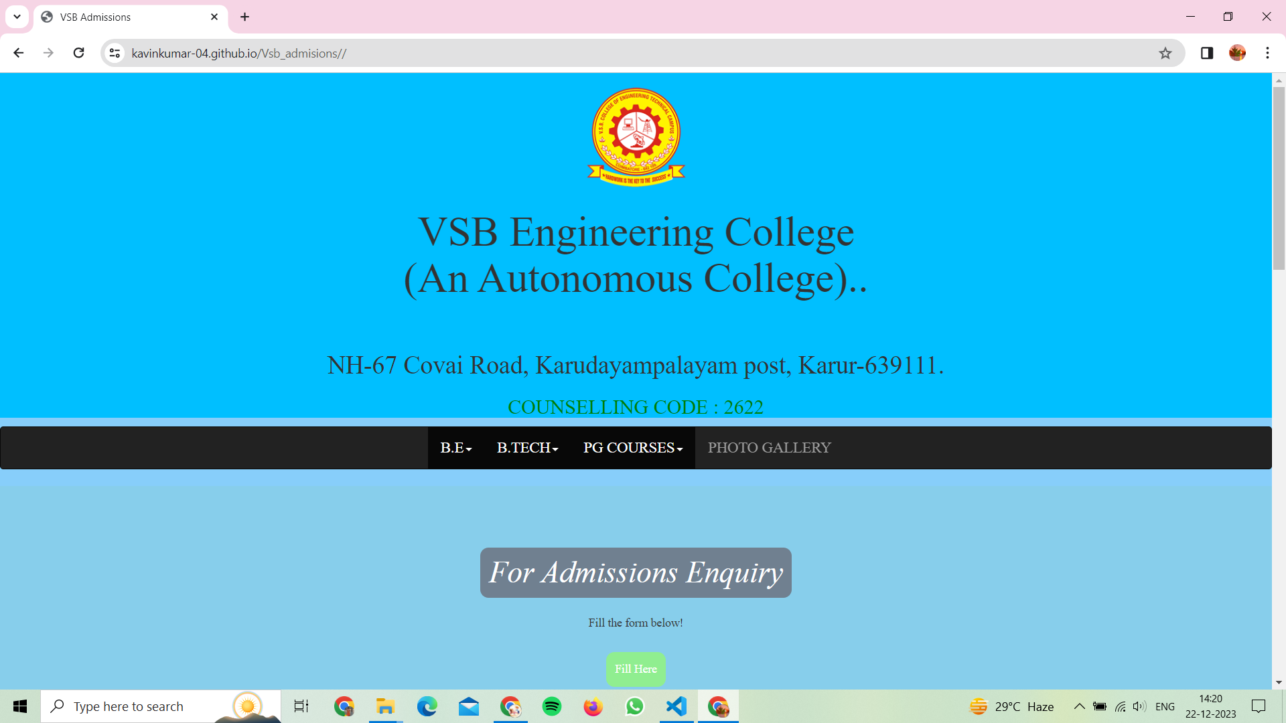The width and height of the screenshot is (1286, 723).
Task: Bookmark this page with the star icon
Action: pyautogui.click(x=1165, y=53)
